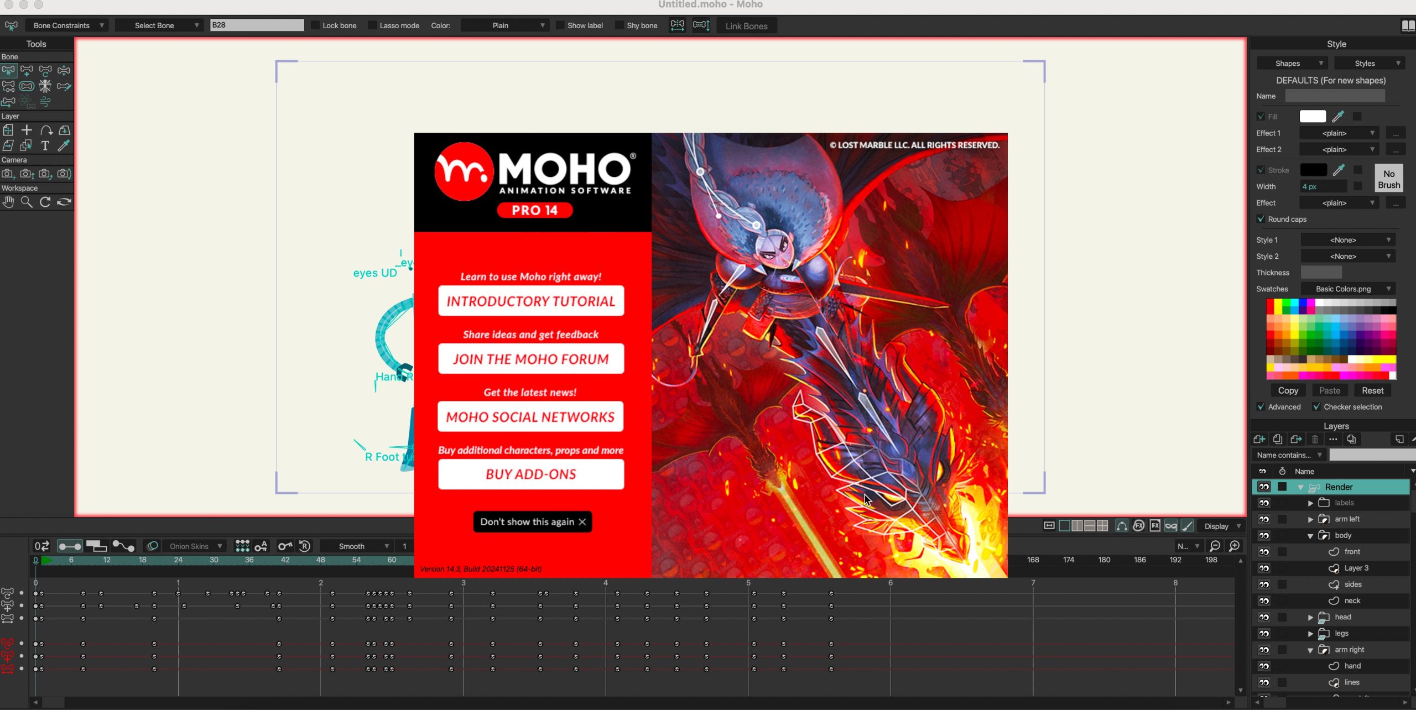
Task: Click the Reset button in Style panel
Action: 1372,390
